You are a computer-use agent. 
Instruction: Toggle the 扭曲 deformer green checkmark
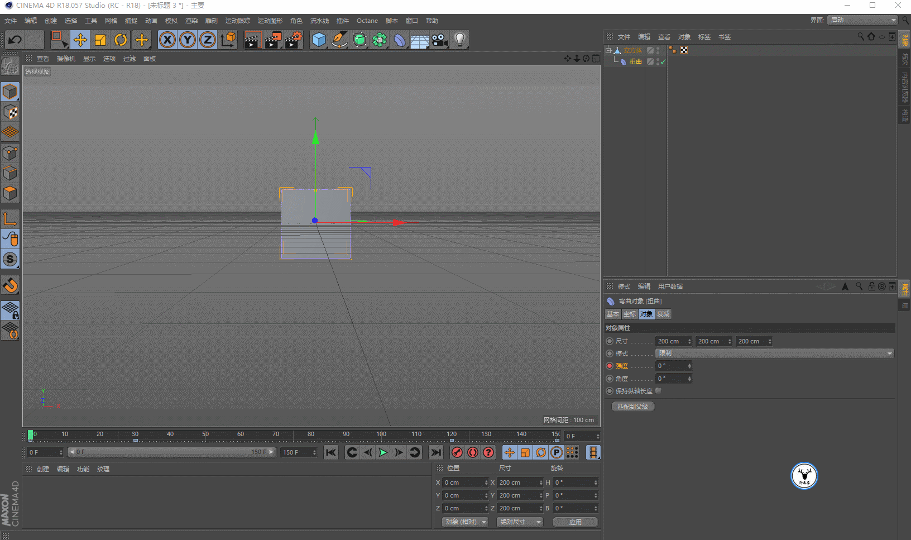[x=663, y=62]
